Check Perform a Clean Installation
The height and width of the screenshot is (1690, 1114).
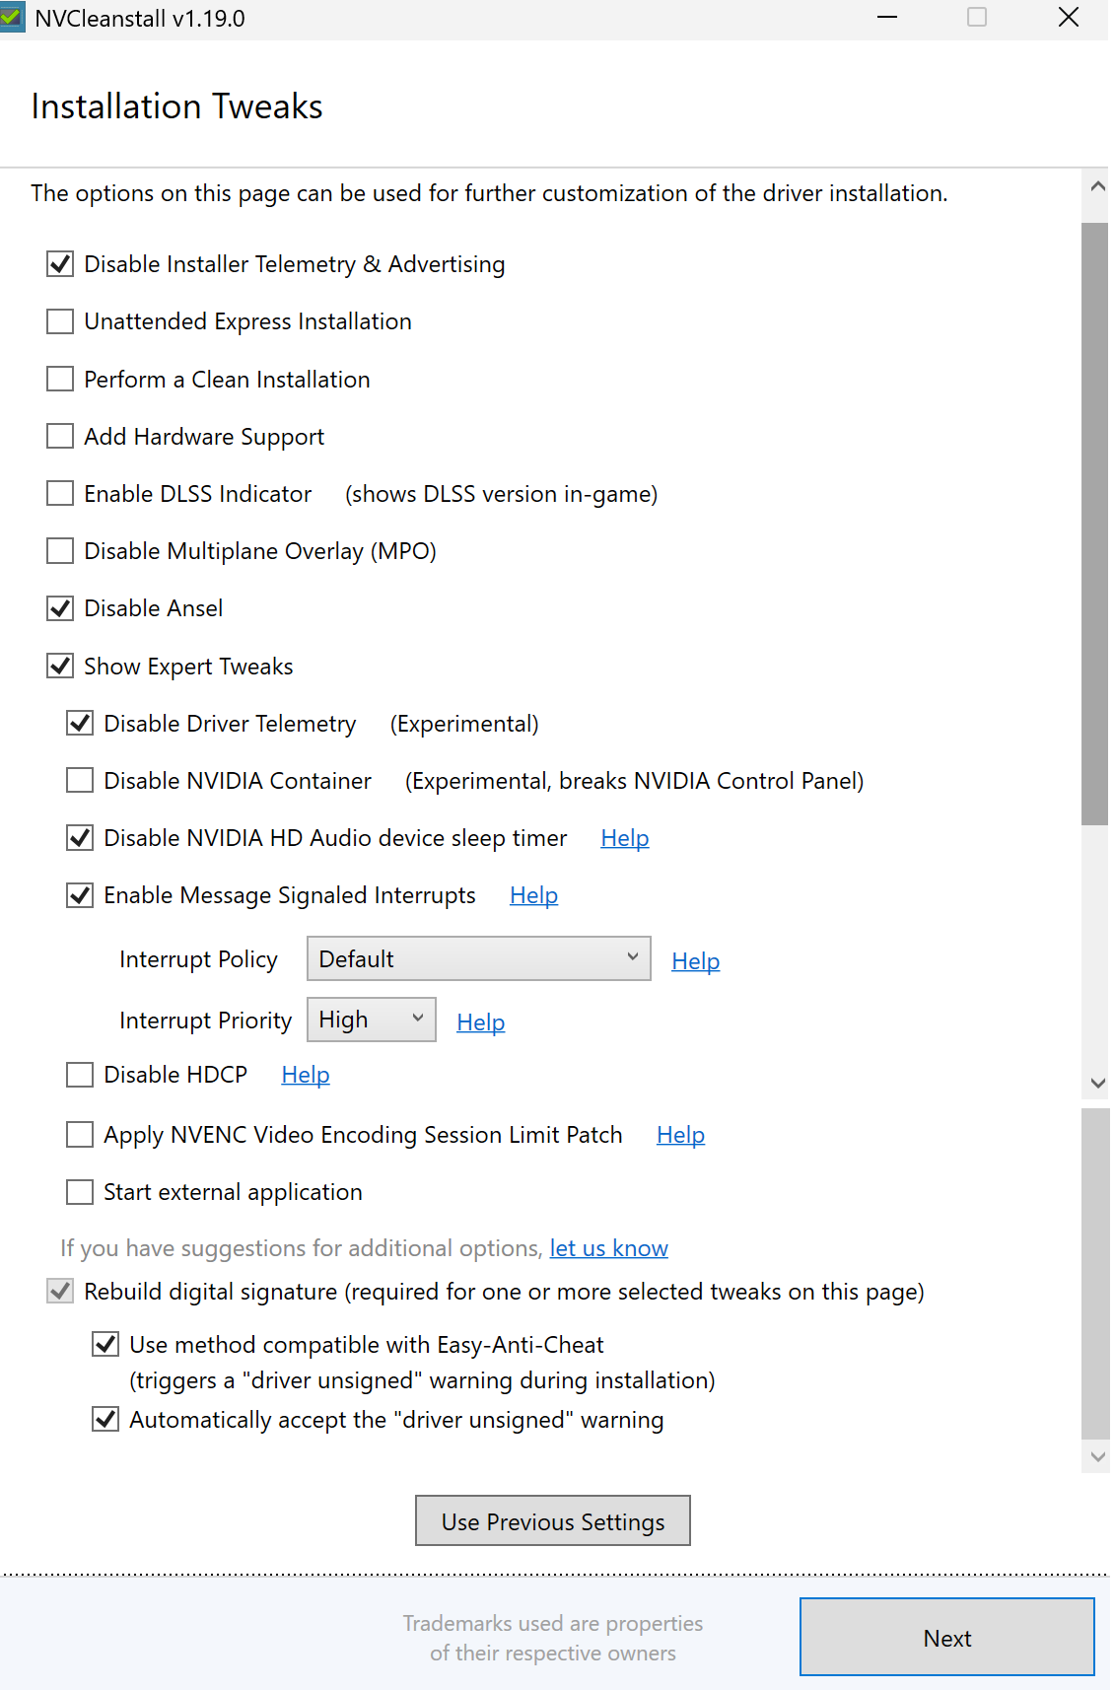[x=60, y=379]
